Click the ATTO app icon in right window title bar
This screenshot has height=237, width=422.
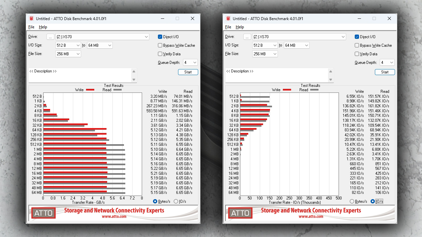point(228,19)
